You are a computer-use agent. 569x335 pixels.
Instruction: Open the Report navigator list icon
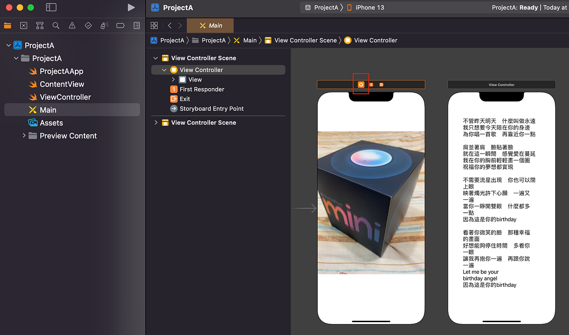point(137,25)
